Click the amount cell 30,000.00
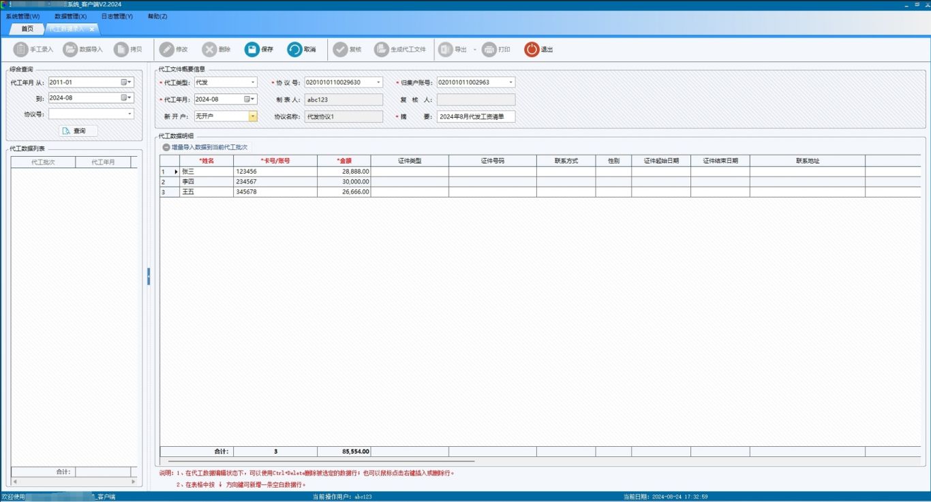Viewport: 931px width, 502px height. [x=344, y=182]
